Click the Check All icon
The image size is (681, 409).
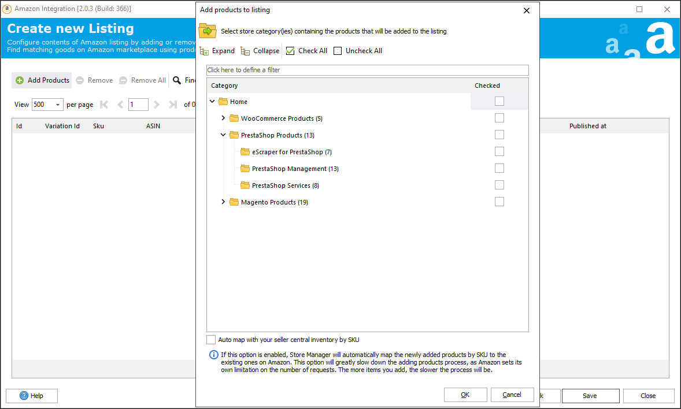[x=290, y=51]
